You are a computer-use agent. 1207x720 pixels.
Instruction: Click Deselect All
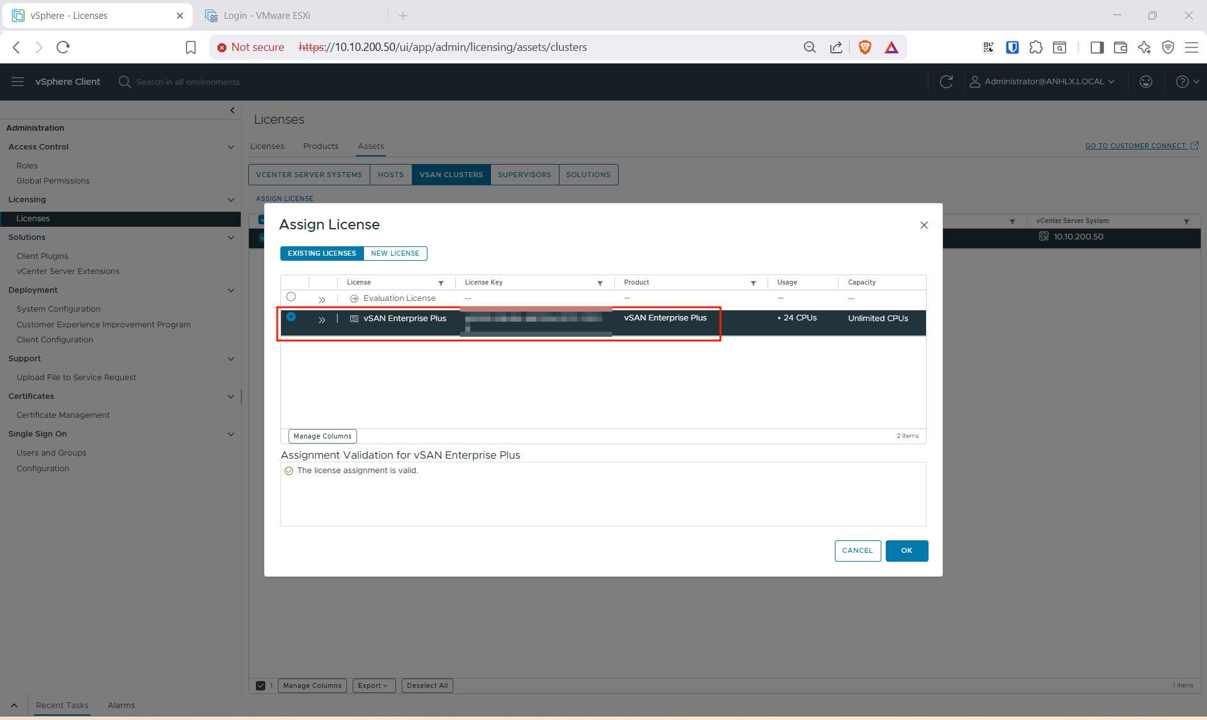tap(427, 685)
